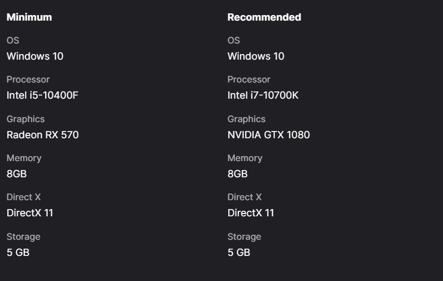Click the Graphics label under Recommended
443x281 pixels.
[x=247, y=119]
